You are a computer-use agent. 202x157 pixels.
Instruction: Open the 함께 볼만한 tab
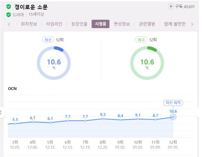pos(175,24)
